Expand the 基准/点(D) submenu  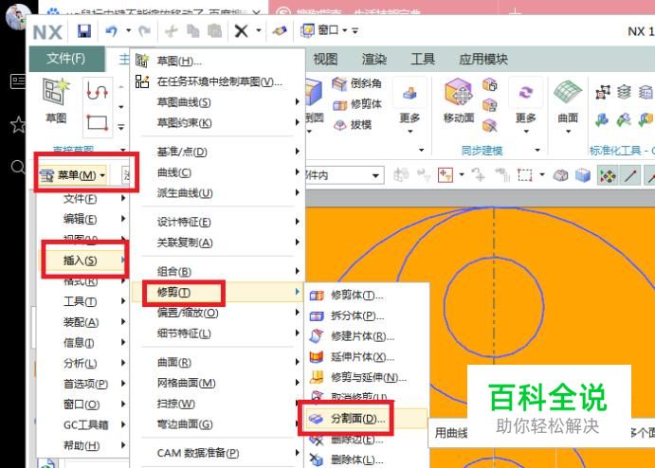tap(217, 152)
